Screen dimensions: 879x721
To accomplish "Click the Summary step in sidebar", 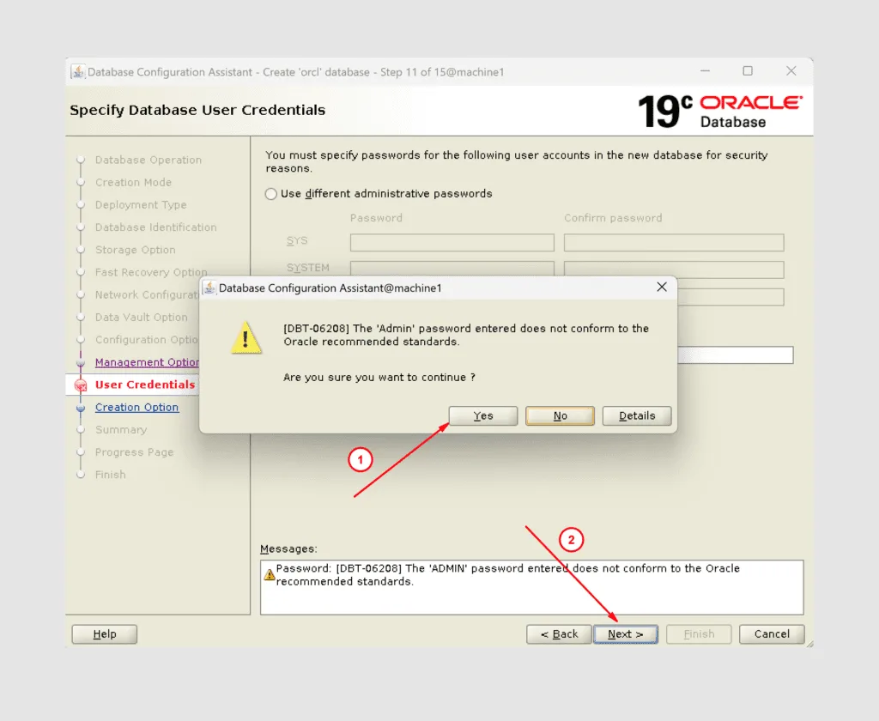I will click(x=120, y=429).
